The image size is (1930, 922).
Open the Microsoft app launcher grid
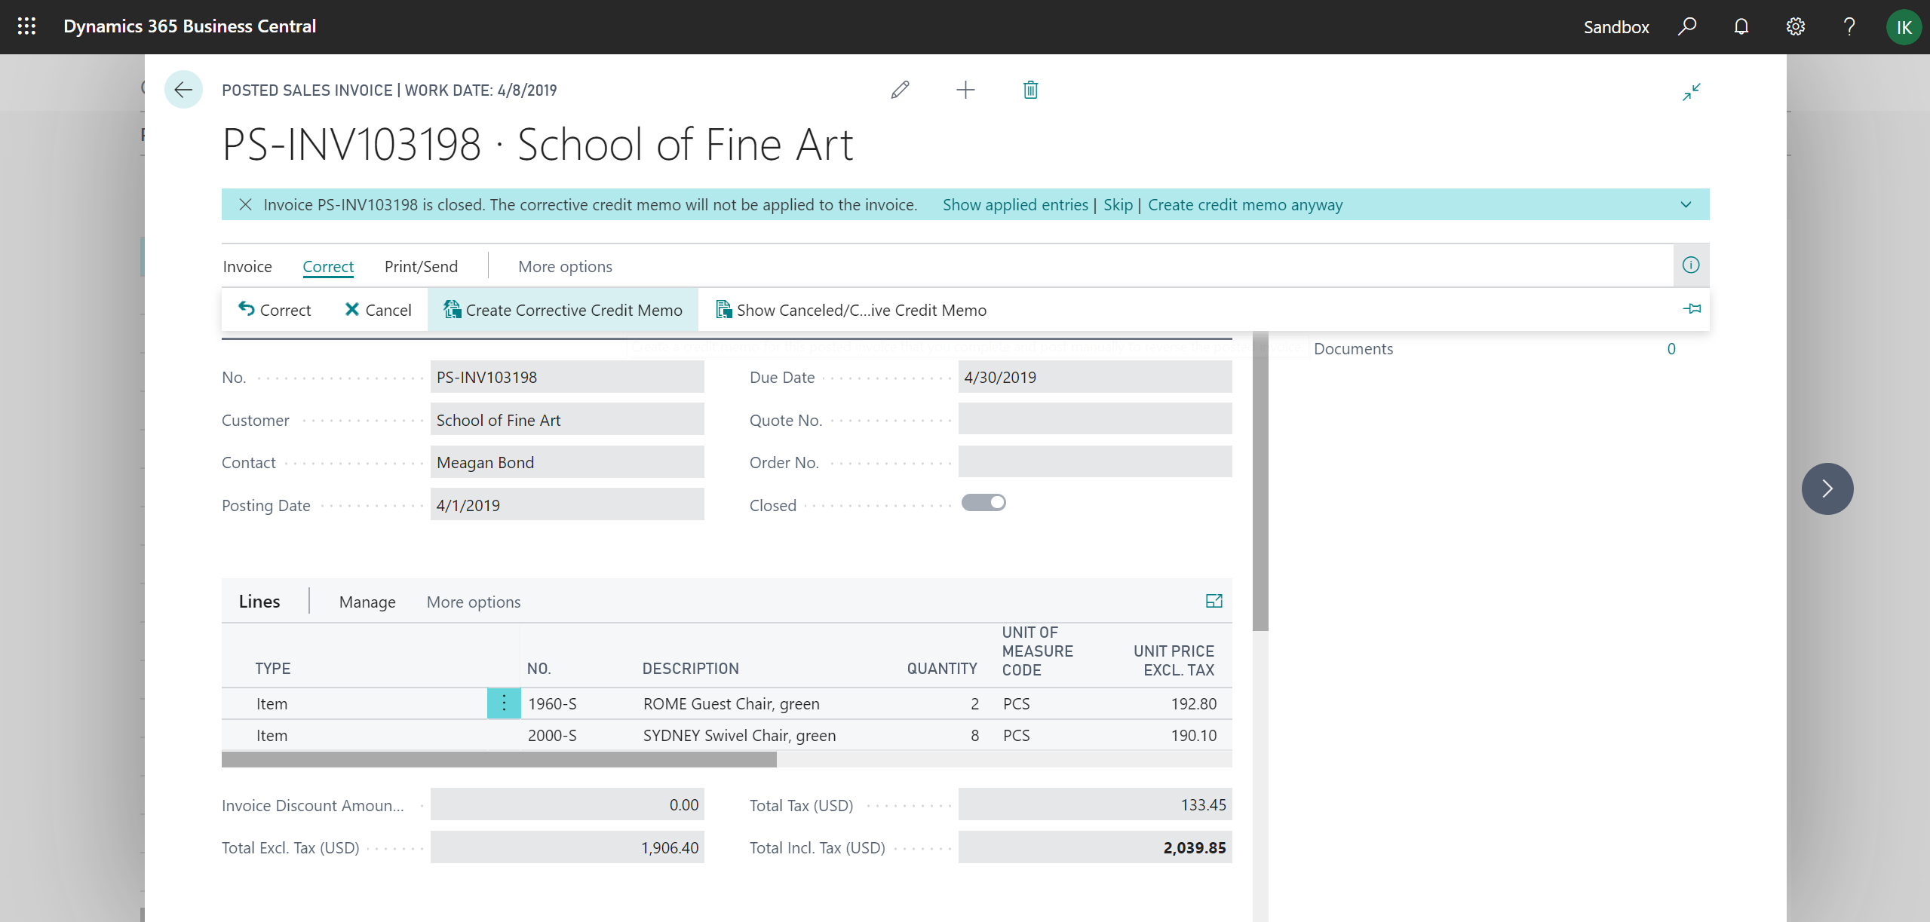(x=26, y=26)
